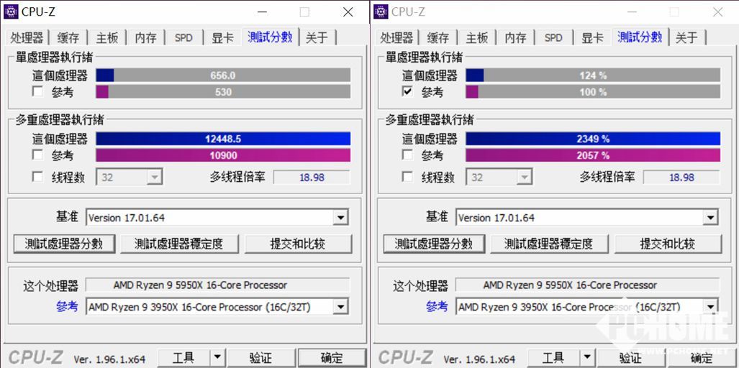Select SPD tab in left window
739x368 pixels.
(x=183, y=37)
